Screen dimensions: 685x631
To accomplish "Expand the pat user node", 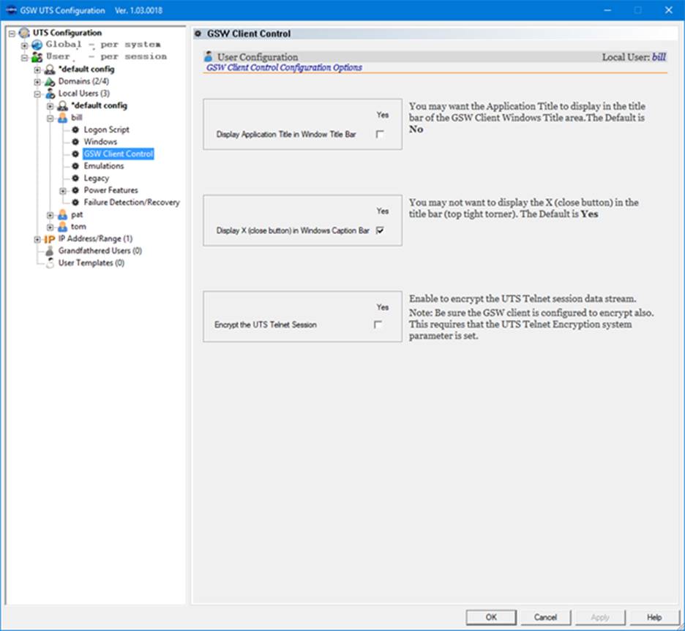I will [50, 215].
